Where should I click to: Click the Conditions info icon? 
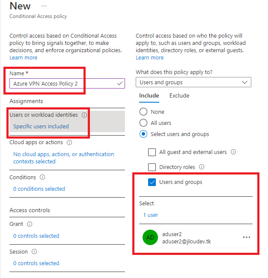pyautogui.click(x=42, y=177)
